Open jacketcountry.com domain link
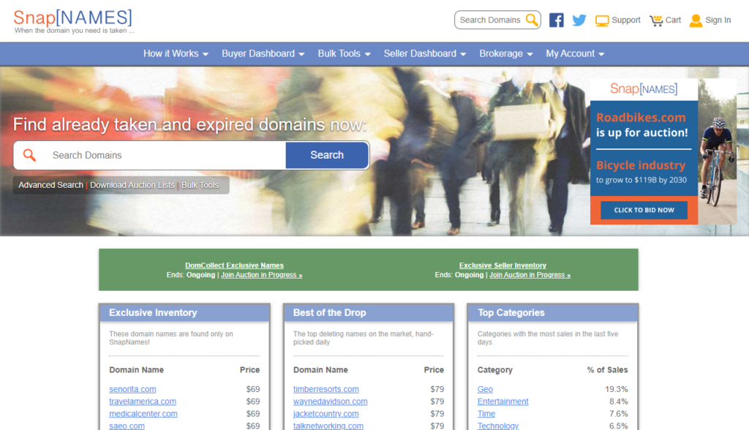 [x=325, y=414]
